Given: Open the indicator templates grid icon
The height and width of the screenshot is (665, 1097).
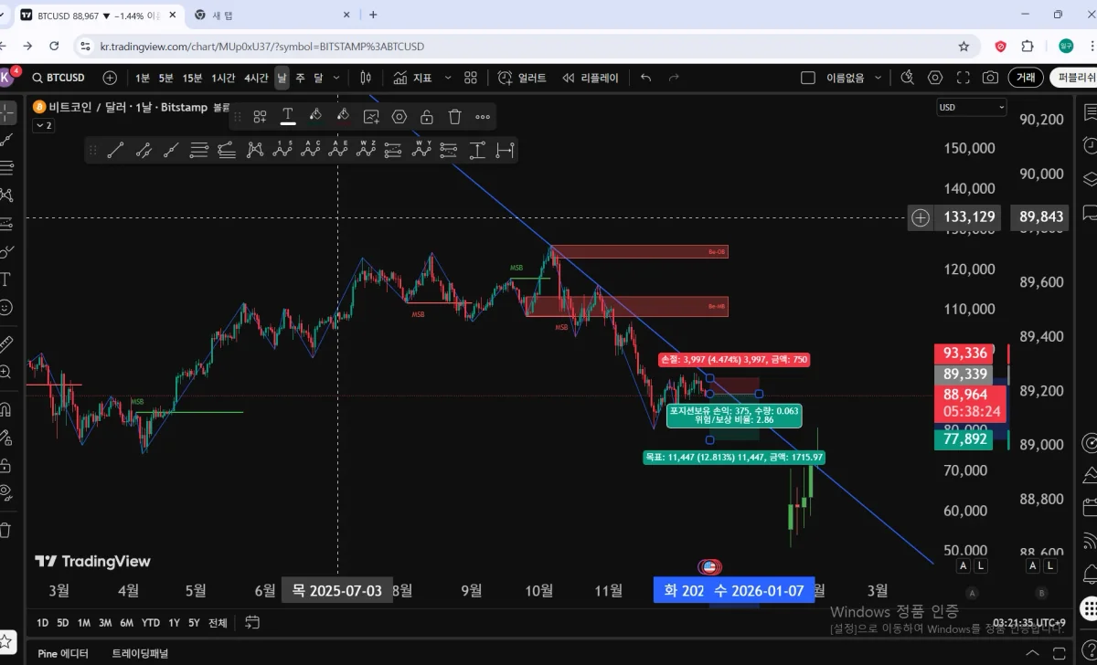Looking at the screenshot, I should (x=471, y=78).
